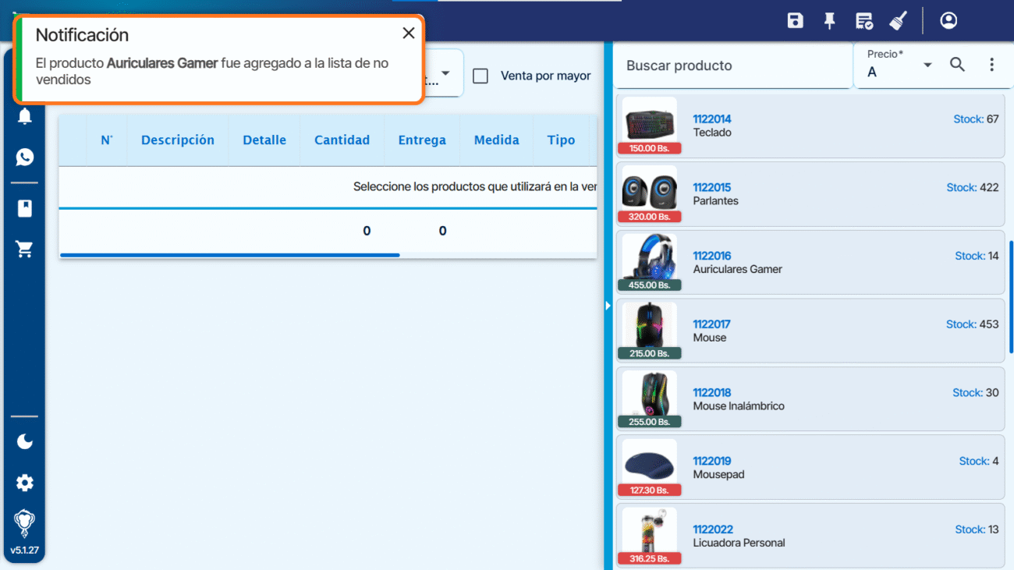Click the search magnifier icon
The image size is (1014, 570).
(957, 65)
